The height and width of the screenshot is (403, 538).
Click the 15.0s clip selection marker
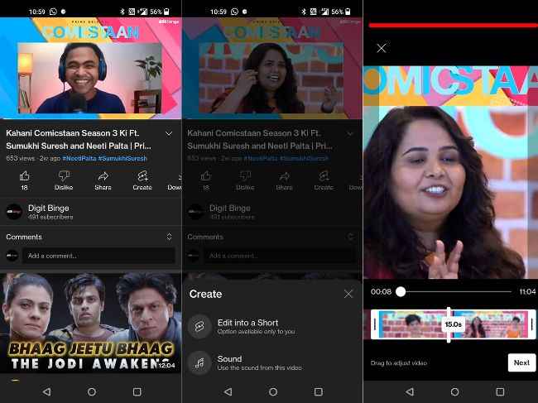coord(453,324)
